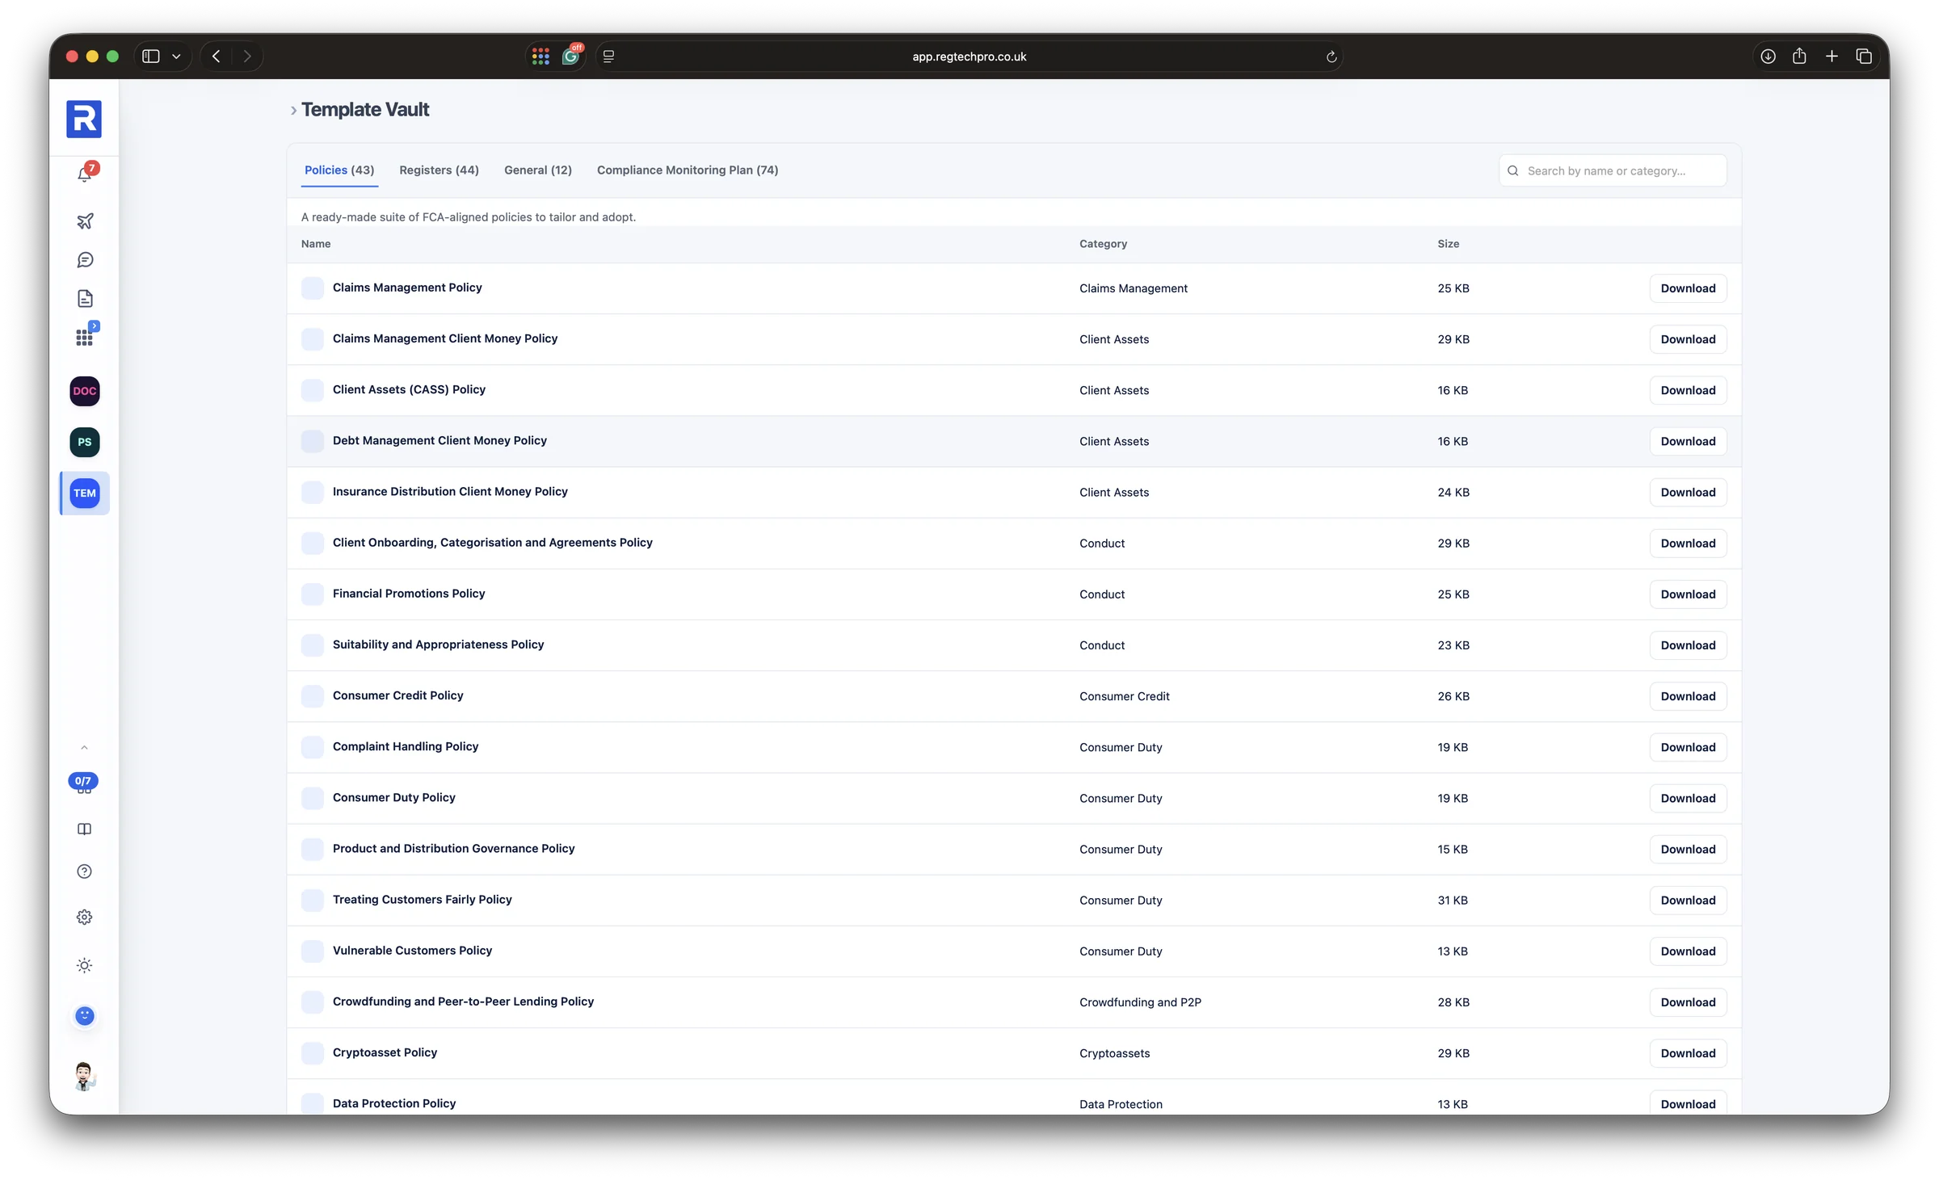Reload the page with the refresh icon

point(1331,57)
